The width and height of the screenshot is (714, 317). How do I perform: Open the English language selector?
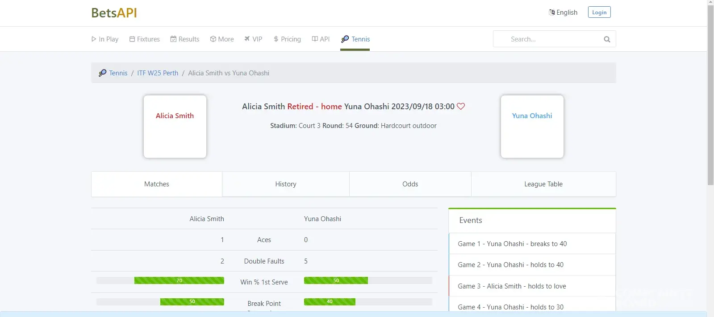pyautogui.click(x=563, y=12)
